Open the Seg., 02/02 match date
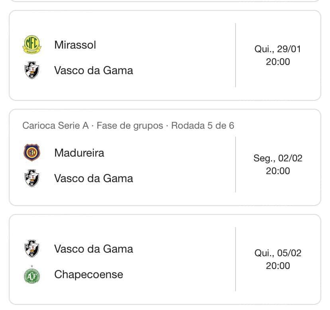 coord(278,158)
